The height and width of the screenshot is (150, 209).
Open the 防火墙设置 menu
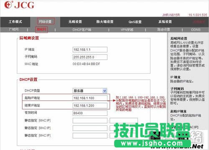pos(105,22)
